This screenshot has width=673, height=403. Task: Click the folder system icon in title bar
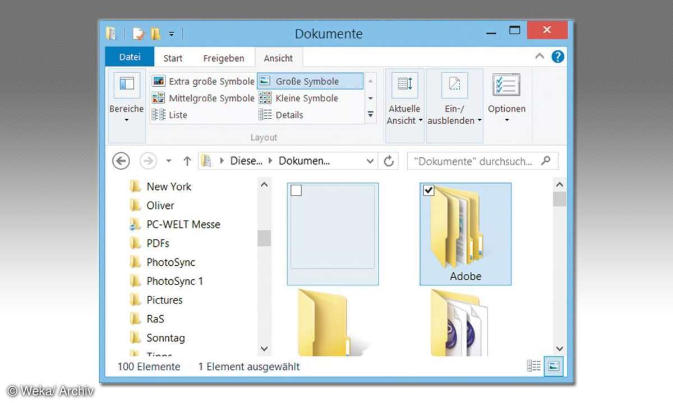pos(111,34)
